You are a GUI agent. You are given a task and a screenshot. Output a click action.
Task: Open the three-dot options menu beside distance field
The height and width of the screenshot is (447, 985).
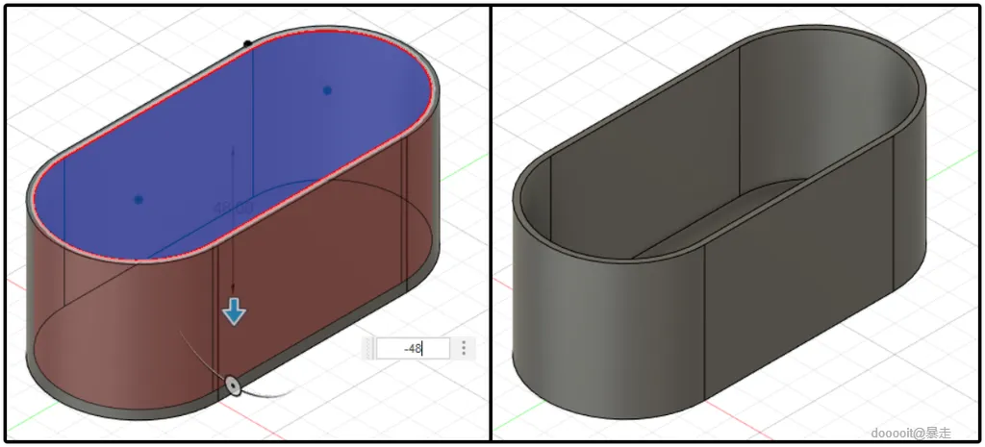click(x=464, y=348)
